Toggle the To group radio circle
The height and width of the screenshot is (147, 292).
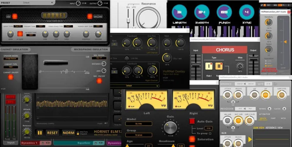tap(210, 133)
